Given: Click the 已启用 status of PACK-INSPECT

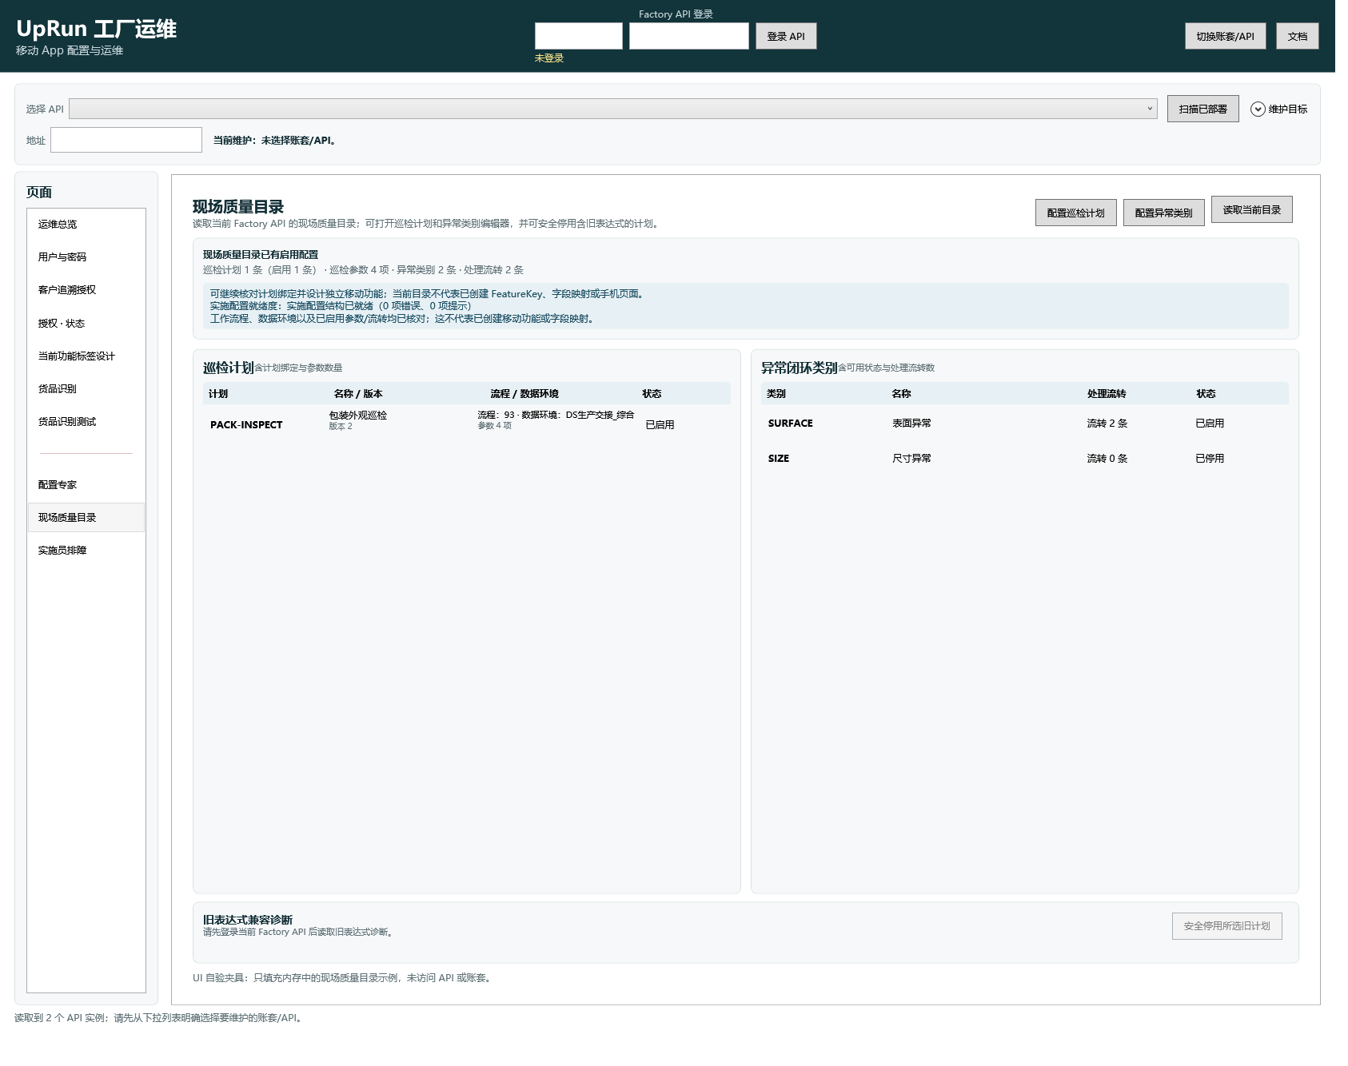Looking at the screenshot, I should click(x=660, y=425).
